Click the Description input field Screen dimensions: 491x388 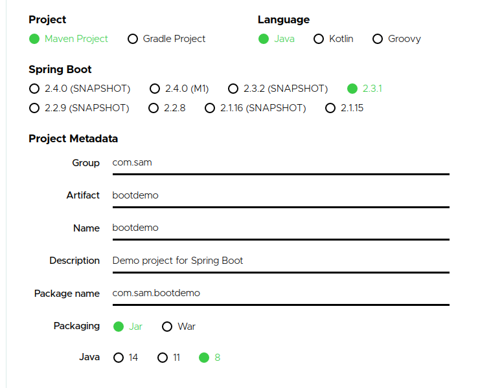[280, 261]
